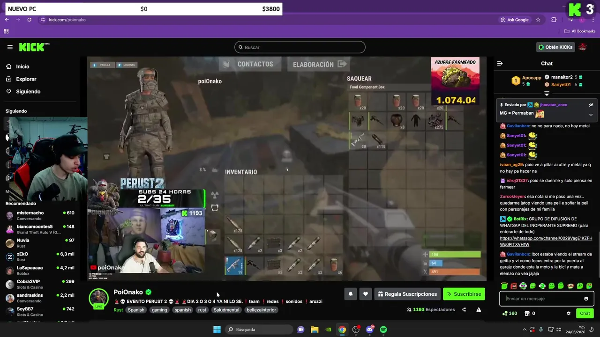Open Discord from the taskbar
This screenshot has width=600, height=337.
click(x=370, y=330)
